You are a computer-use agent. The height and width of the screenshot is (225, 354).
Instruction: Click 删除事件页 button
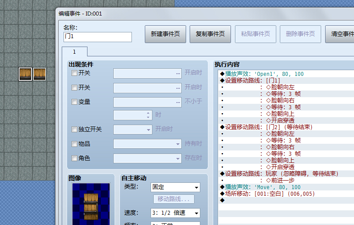coord(300,34)
